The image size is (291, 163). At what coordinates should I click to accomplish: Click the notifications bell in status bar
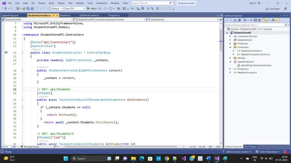coord(286,152)
